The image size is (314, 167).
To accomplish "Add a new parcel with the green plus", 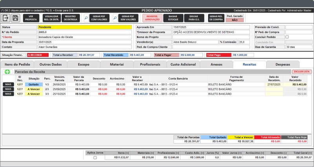I will point(7,72).
